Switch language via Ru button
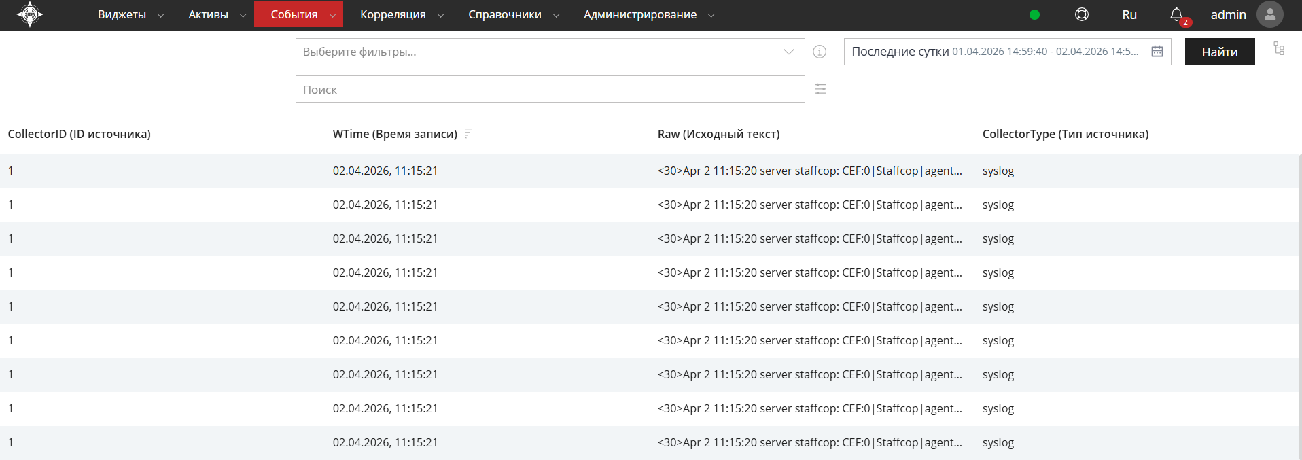 (1129, 14)
